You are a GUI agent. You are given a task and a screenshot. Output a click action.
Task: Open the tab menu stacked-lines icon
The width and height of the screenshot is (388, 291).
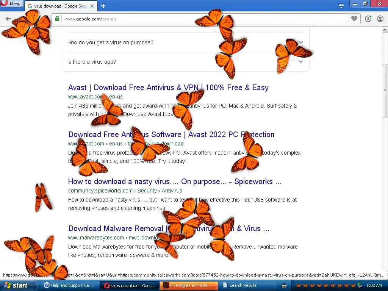click(x=341, y=6)
